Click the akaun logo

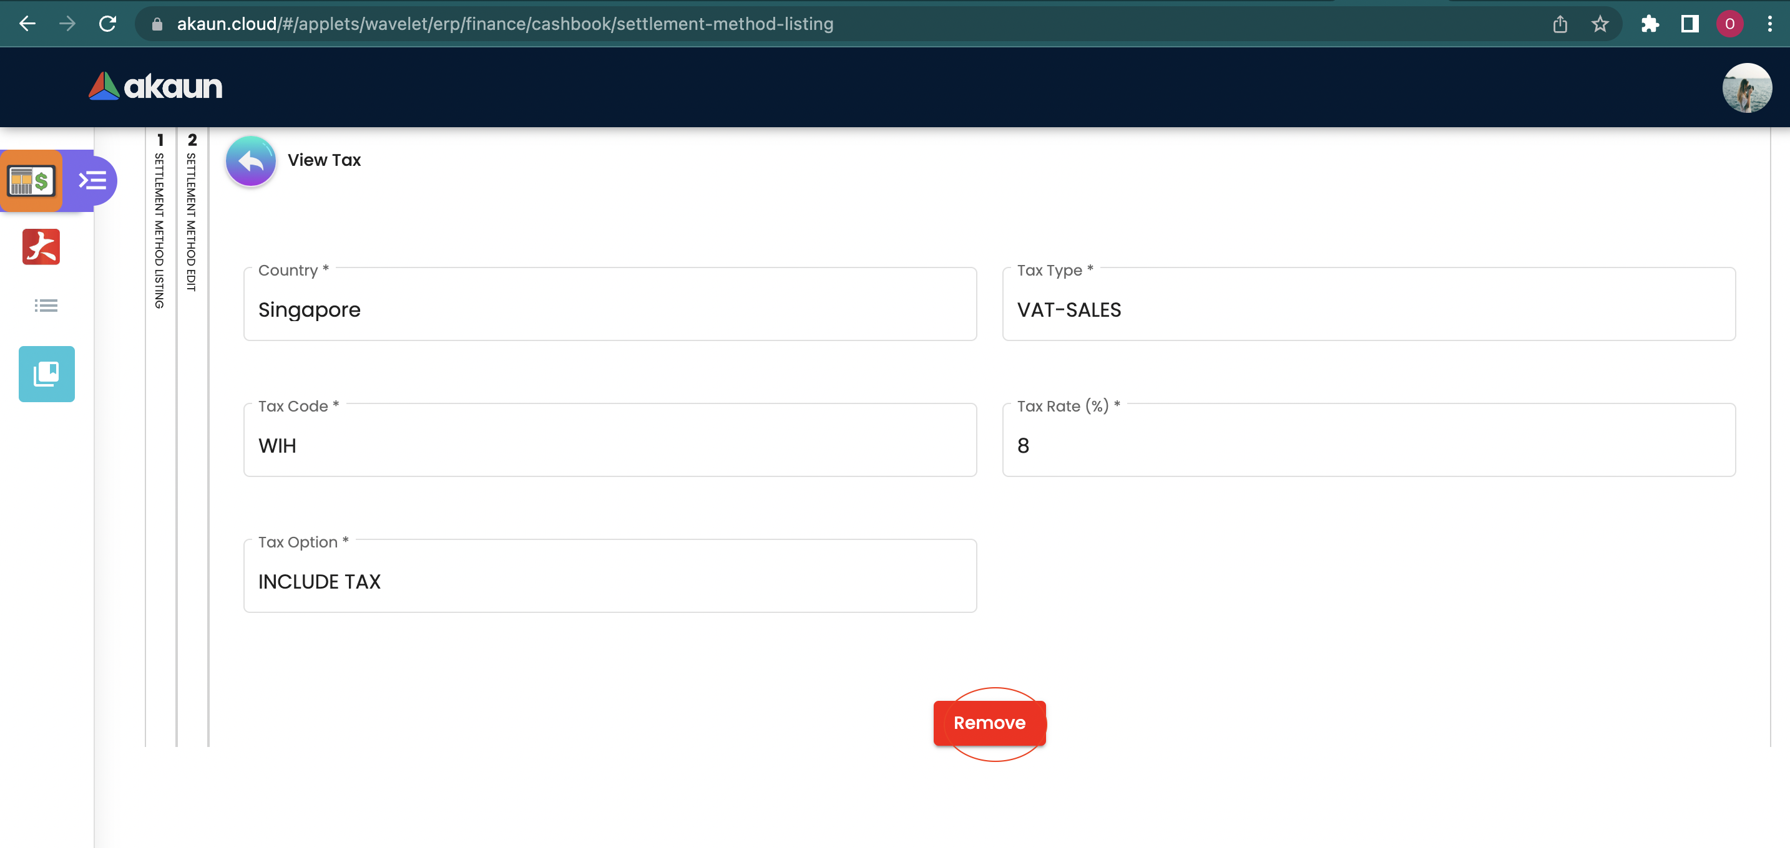tap(155, 87)
